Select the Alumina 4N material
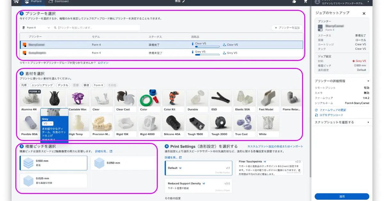Image resolution: width=384 pixels, height=201 pixels. 30,100
